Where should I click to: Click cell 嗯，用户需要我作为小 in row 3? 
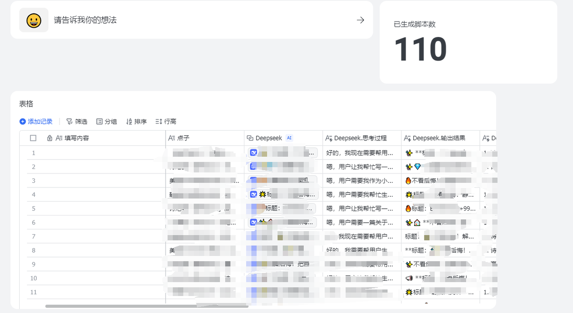tap(362, 181)
